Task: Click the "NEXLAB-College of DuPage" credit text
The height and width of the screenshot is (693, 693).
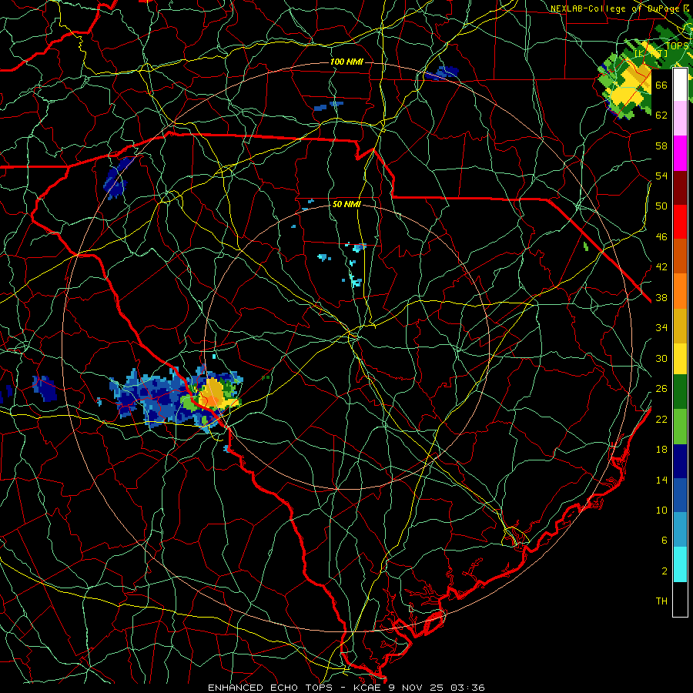Action: (x=614, y=8)
